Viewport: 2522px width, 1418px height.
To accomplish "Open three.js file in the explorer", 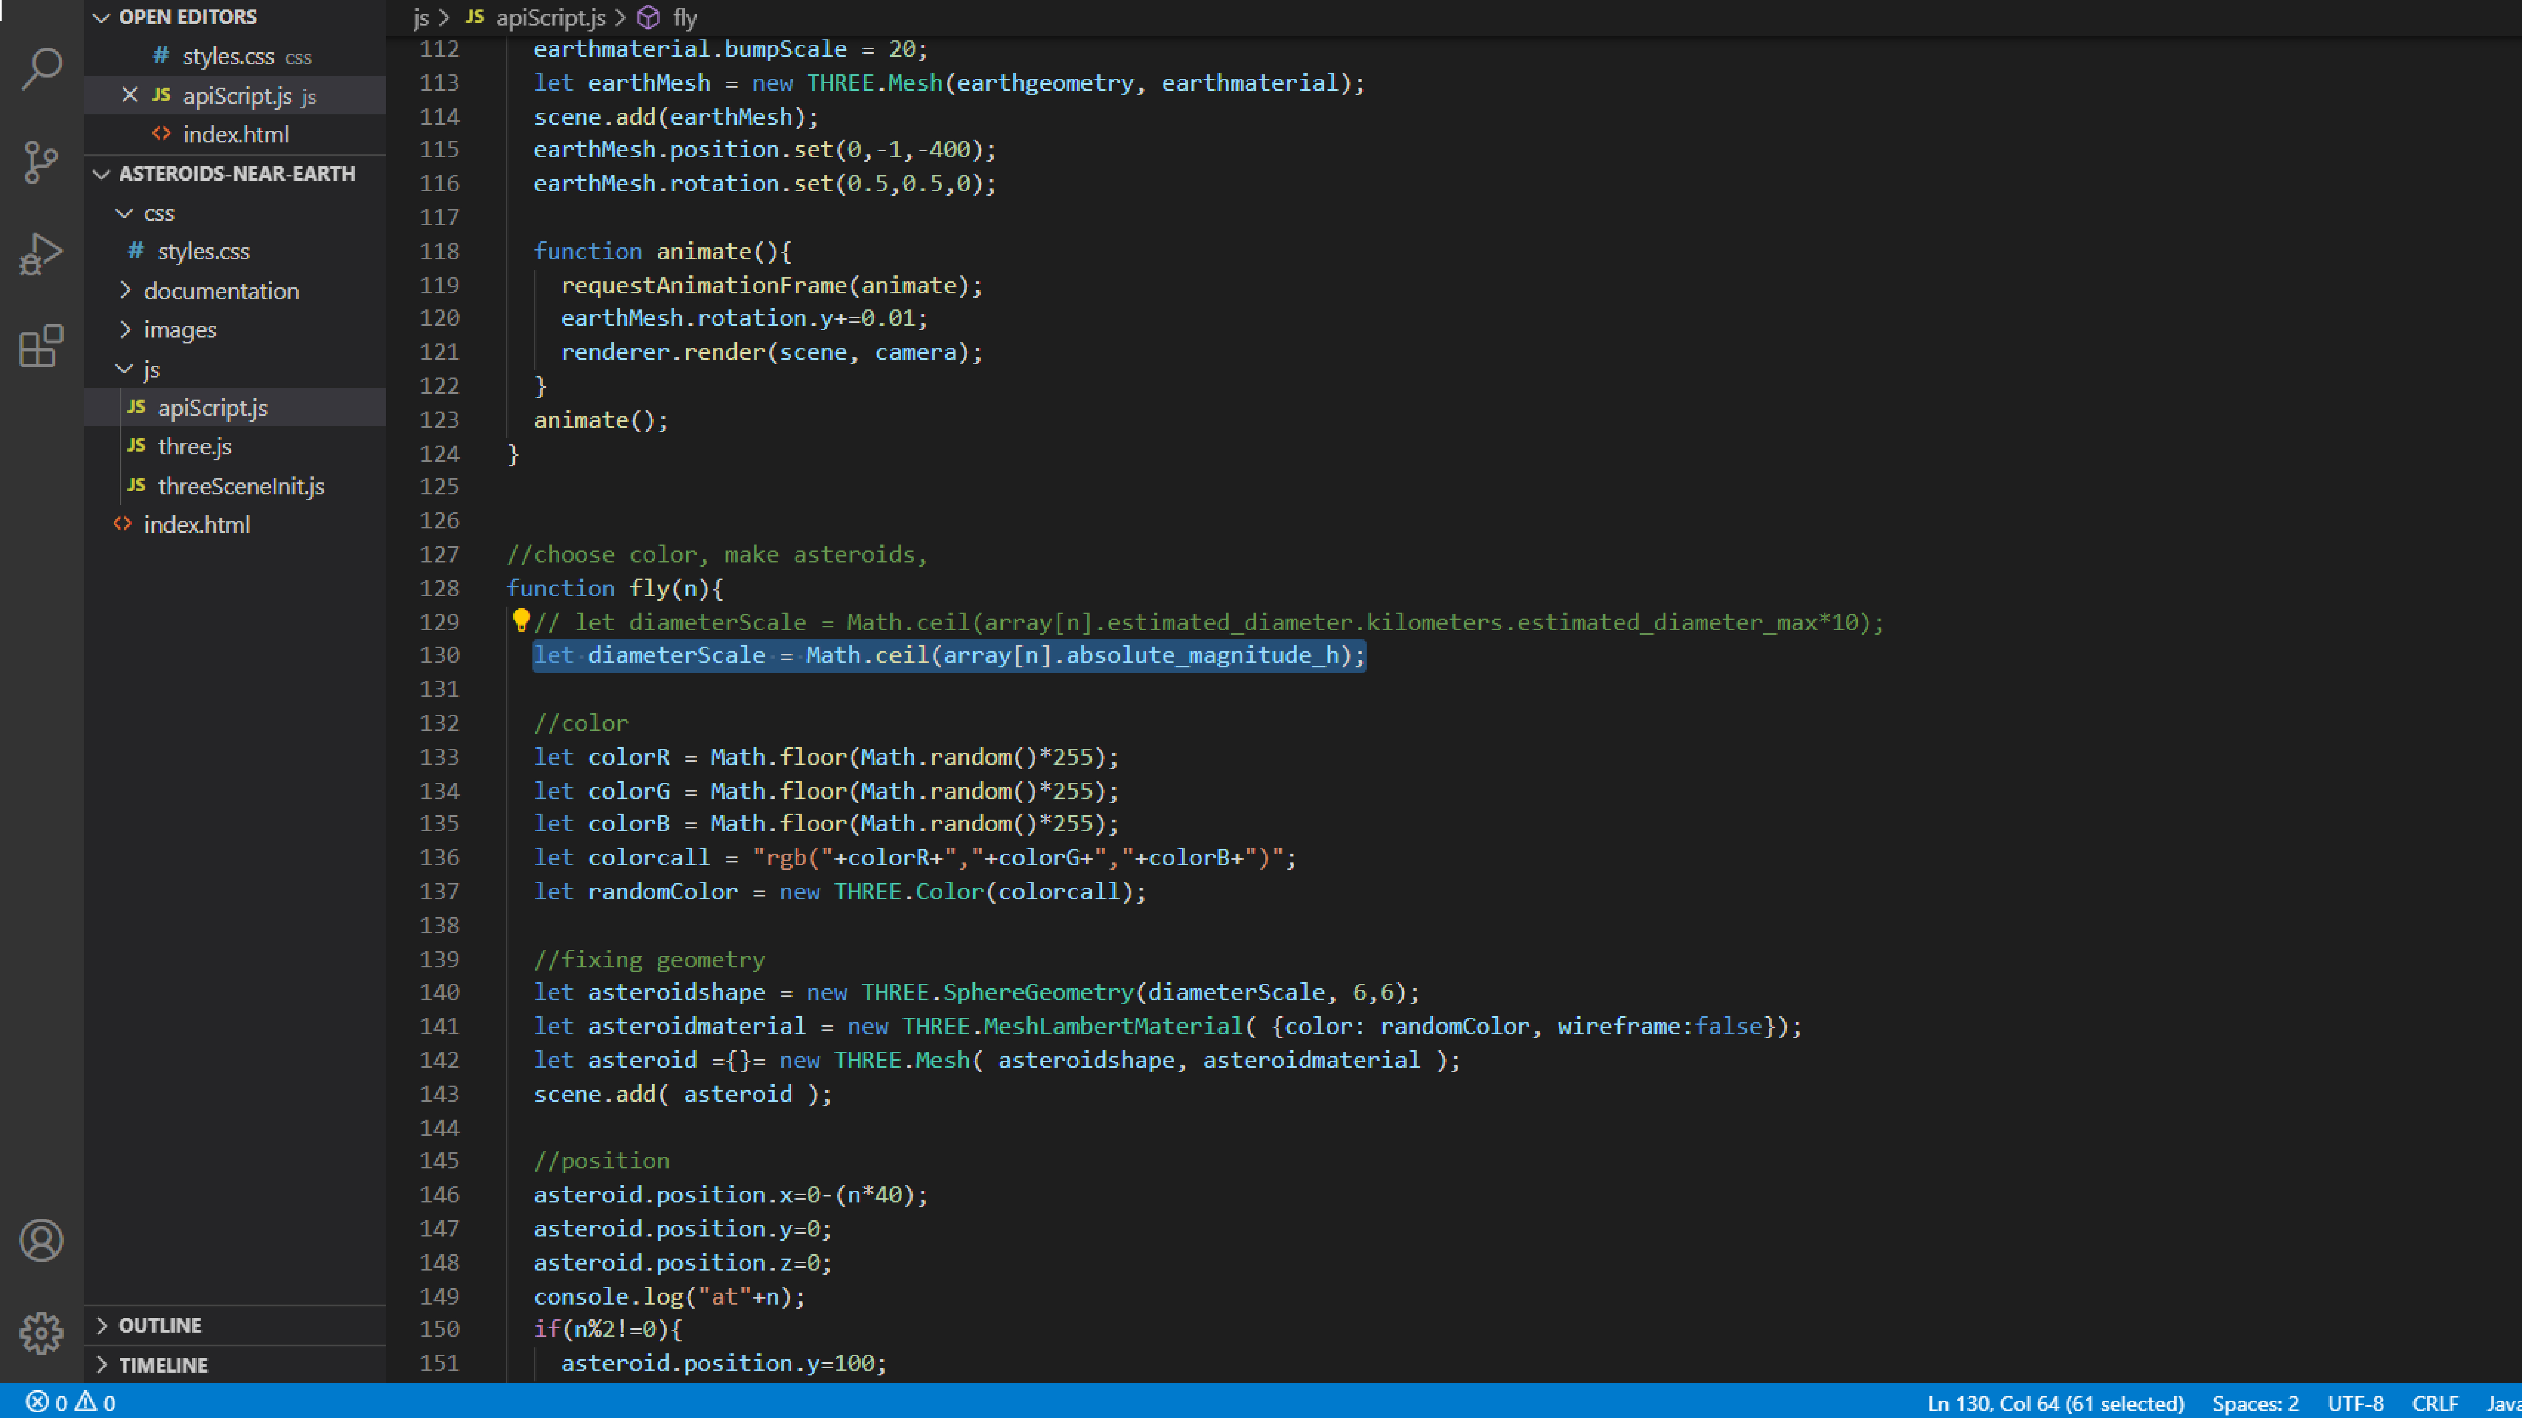I will click(x=195, y=446).
